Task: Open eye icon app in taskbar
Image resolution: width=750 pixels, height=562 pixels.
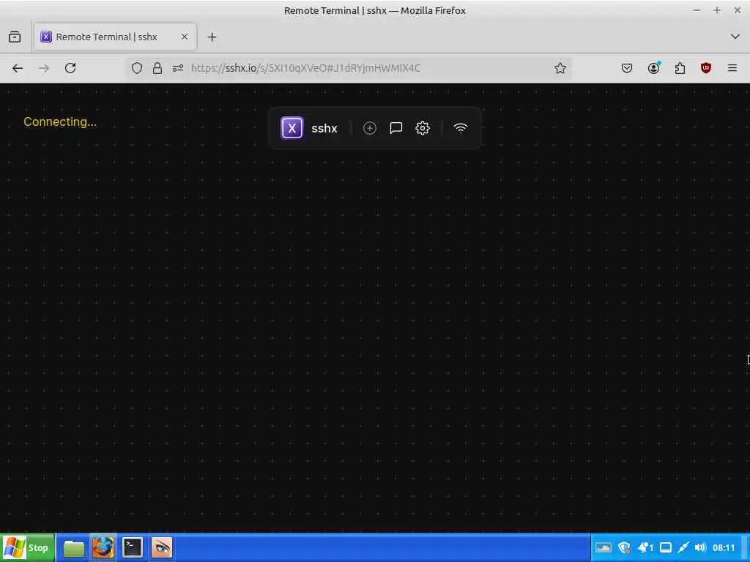Action: [162, 547]
